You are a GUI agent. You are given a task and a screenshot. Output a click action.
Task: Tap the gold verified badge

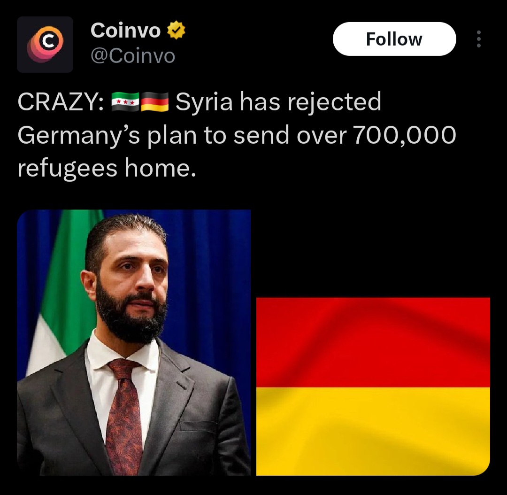coord(176,30)
